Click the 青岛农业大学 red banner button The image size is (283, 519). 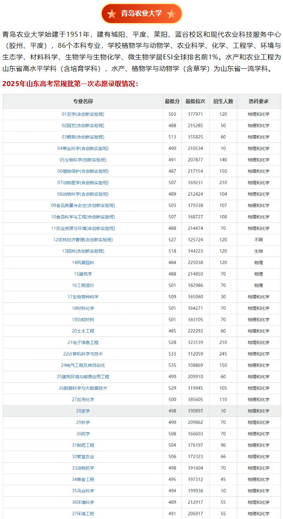(141, 14)
